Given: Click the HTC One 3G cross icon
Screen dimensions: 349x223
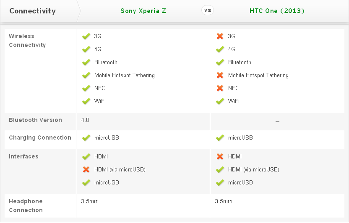Looking at the screenshot, I should pos(220,36).
